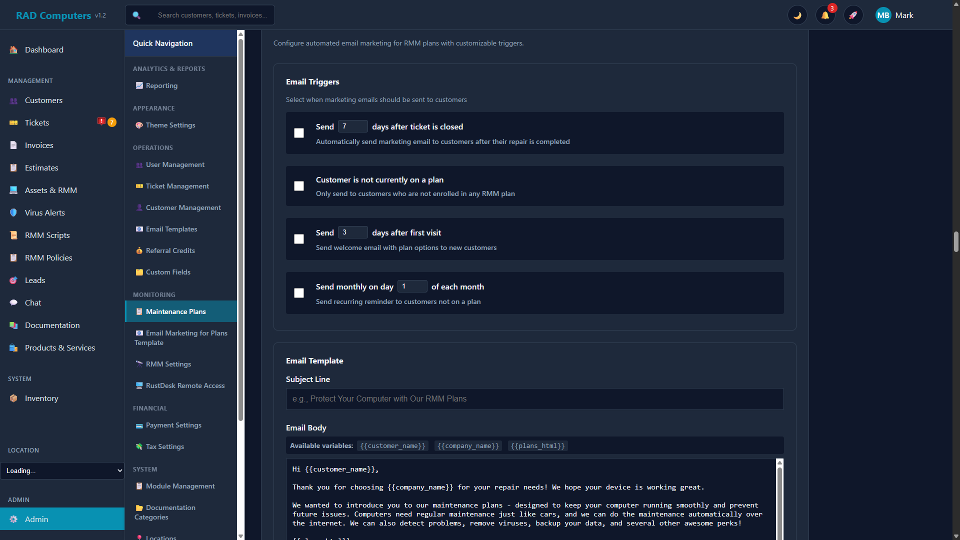Viewport: 960px width, 540px height.
Task: Open RMM Settings navigation item
Action: [x=168, y=364]
